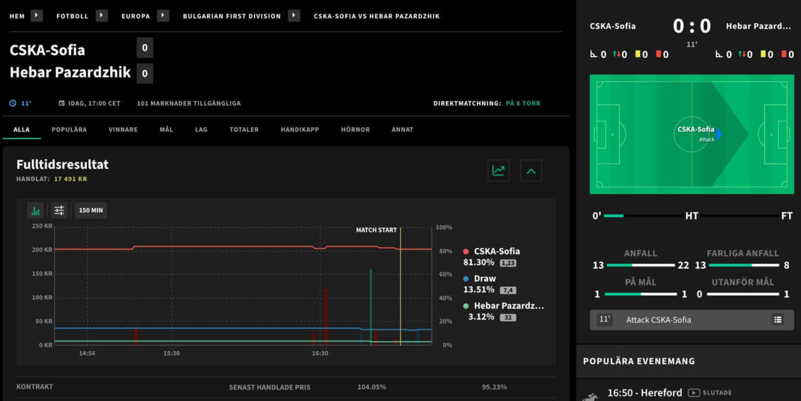
Task: Click CSKA-Sofia yellow card icon
Action: coord(638,55)
